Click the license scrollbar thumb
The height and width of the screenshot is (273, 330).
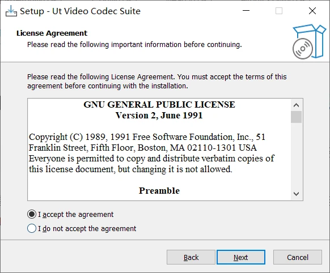(296, 117)
